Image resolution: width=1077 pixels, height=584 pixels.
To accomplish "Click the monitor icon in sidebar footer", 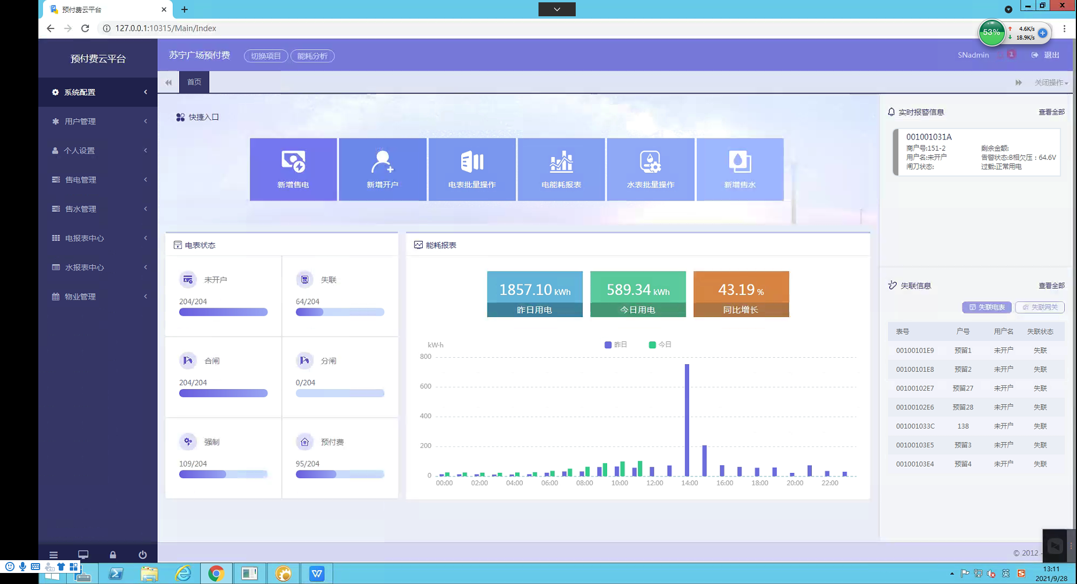I will coord(83,555).
